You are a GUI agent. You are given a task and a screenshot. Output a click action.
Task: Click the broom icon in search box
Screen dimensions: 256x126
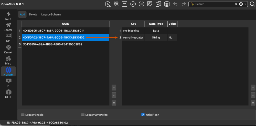coord(193,4)
